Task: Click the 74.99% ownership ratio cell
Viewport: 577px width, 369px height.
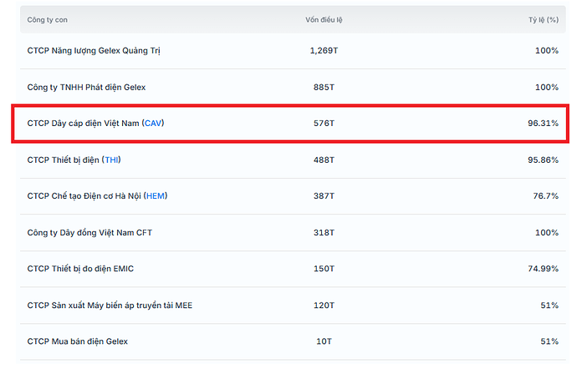Action: click(543, 269)
